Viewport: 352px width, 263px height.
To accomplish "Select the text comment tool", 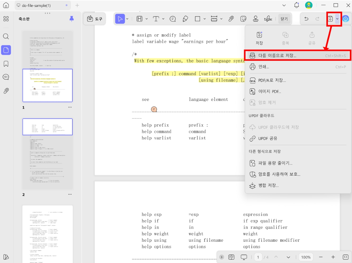I will pos(172,18).
